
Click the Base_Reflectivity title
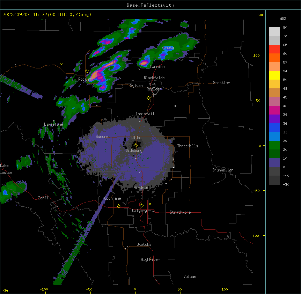point(150,5)
